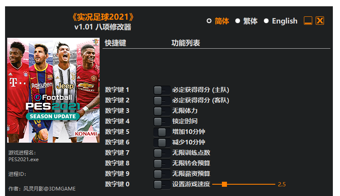This screenshot has height=196, width=340.
Task: Click the 无限转会预算 function label
Action: (x=191, y=163)
